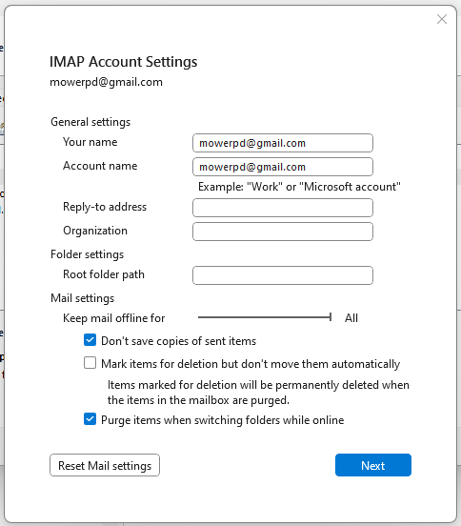
Task: Click the Reply-to address field
Action: click(283, 208)
